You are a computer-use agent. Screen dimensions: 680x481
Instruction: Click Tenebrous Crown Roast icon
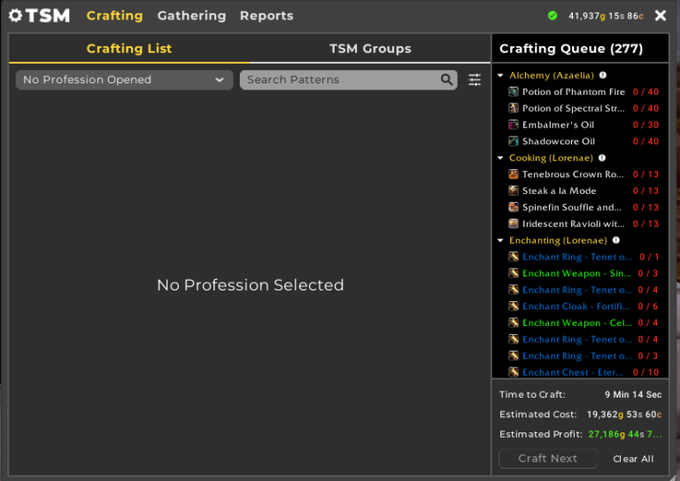click(513, 175)
